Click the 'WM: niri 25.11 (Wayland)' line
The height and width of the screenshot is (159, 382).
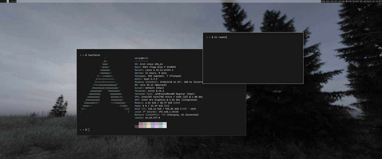tap(151, 85)
